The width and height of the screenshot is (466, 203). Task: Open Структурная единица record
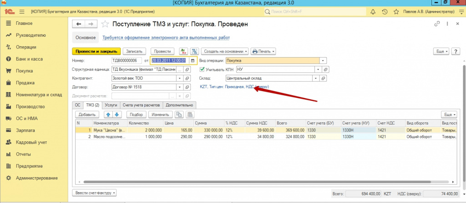click(187, 69)
